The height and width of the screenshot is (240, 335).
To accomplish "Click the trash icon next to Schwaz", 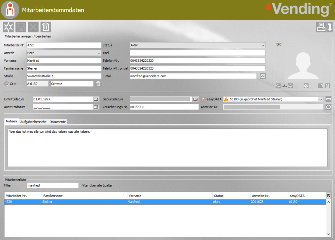I will pos(98,84).
